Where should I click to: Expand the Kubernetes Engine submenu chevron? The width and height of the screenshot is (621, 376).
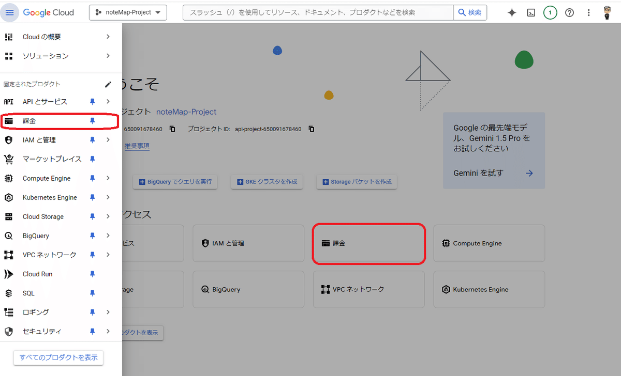click(x=108, y=197)
